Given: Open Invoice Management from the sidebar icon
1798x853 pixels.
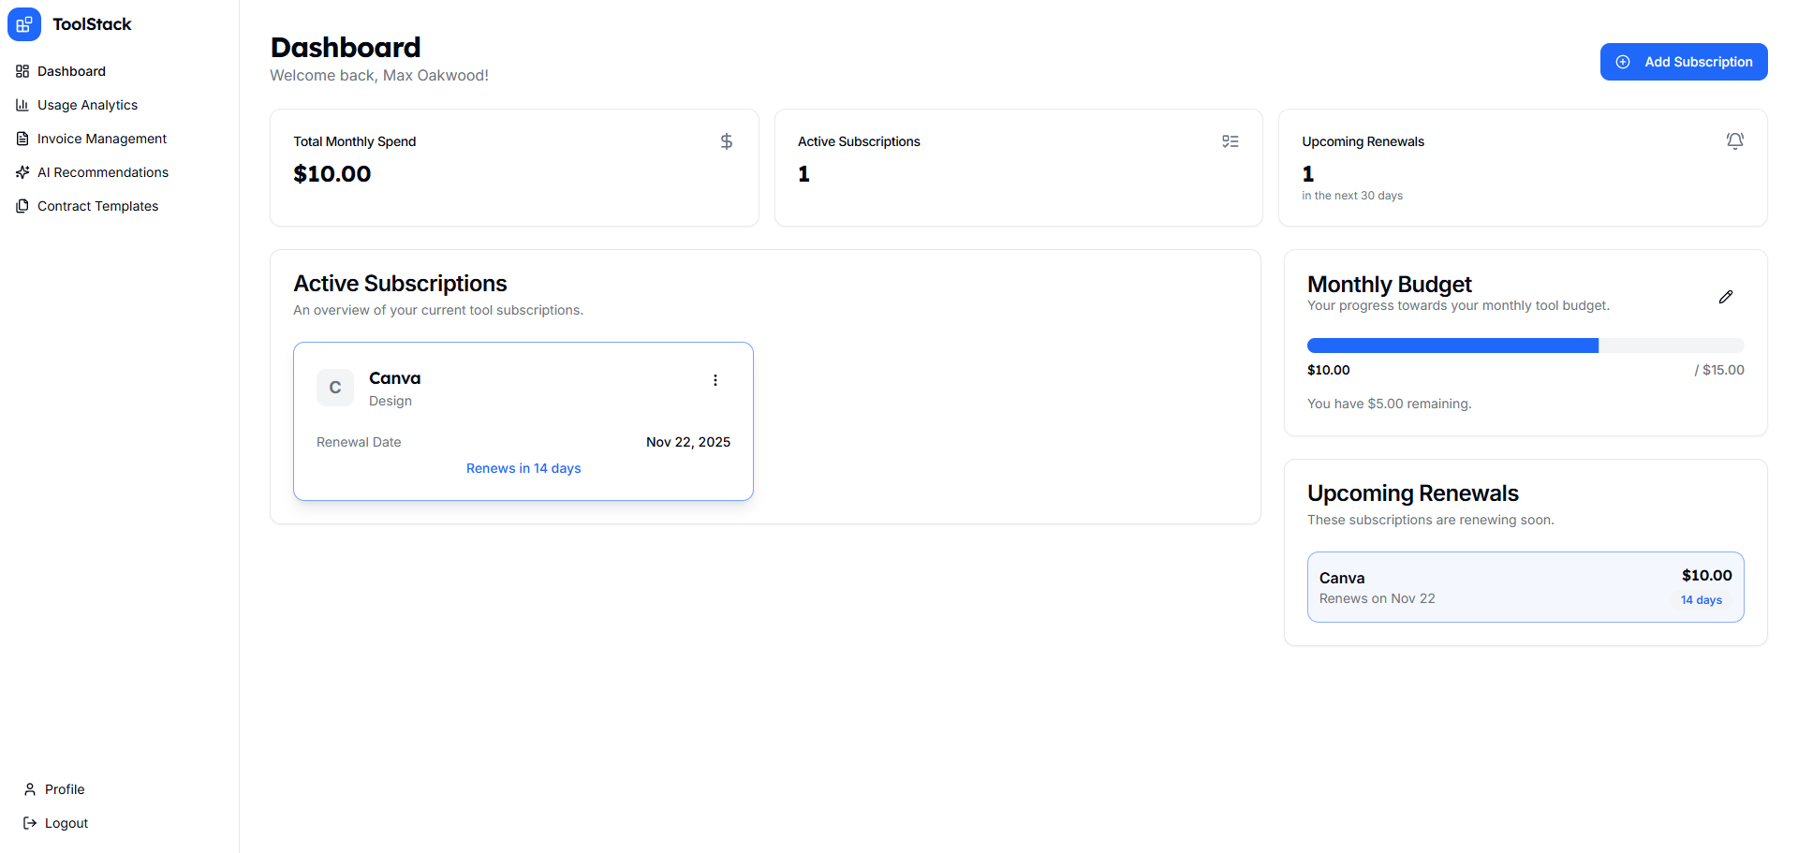Looking at the screenshot, I should [22, 139].
